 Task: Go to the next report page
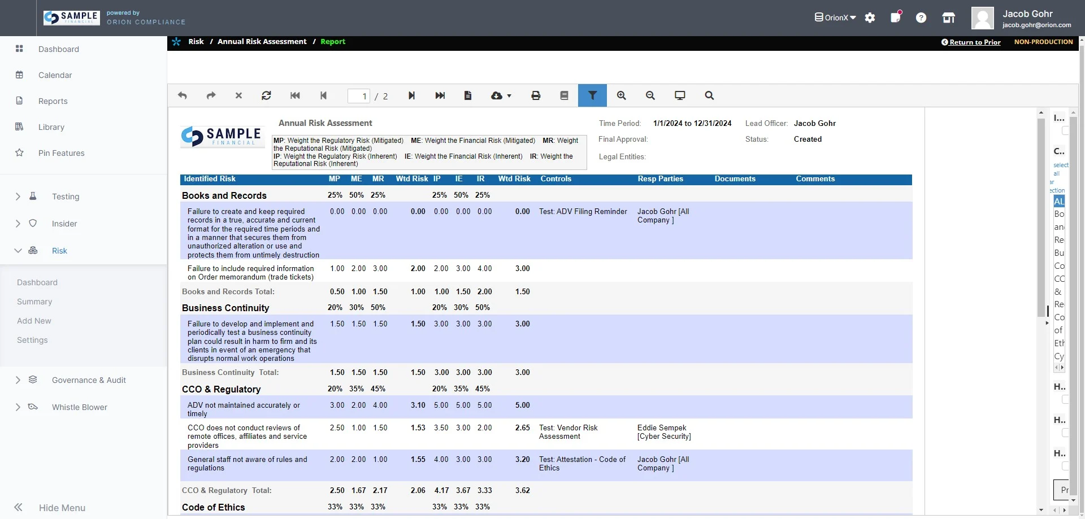click(411, 96)
